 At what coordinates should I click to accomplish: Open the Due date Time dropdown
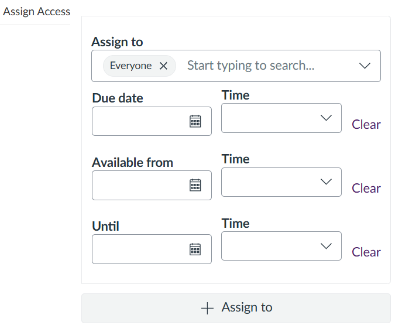coord(281,118)
